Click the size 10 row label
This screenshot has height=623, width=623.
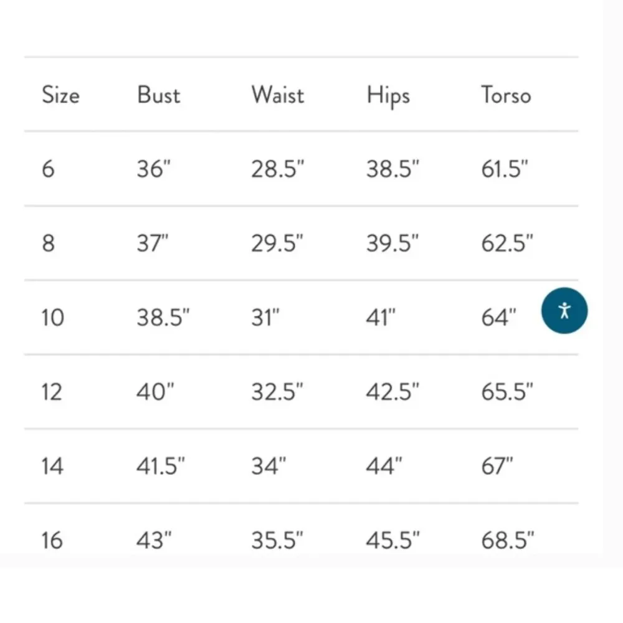pos(52,318)
